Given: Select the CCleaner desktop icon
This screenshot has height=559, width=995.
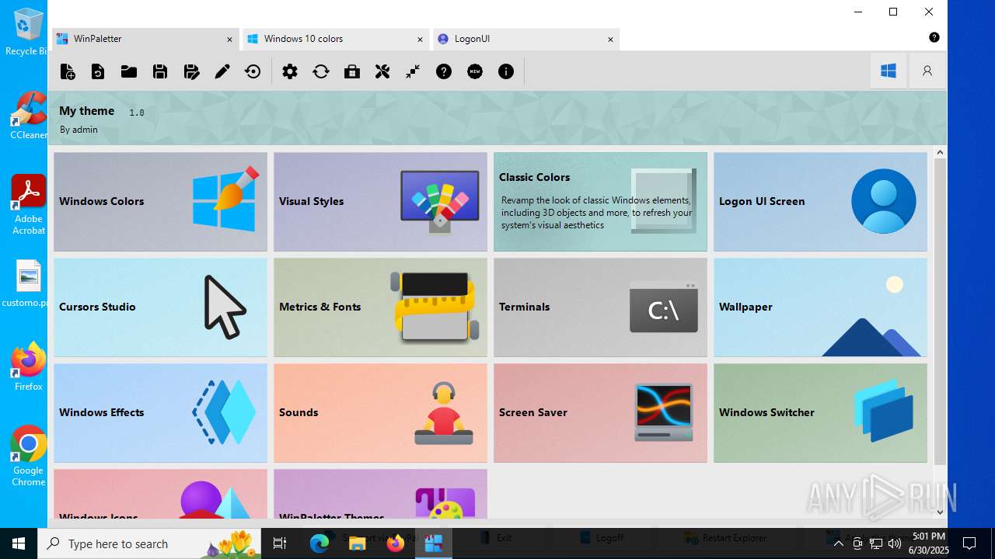Looking at the screenshot, I should tap(28, 116).
